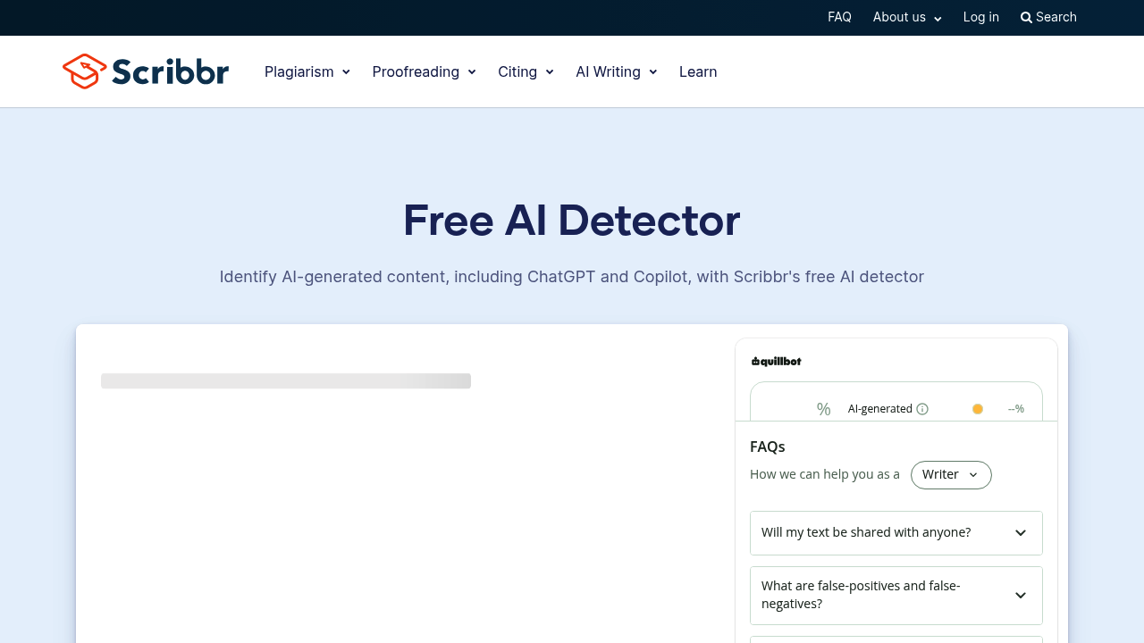1144x643 pixels.
Task: Open the Proofreading dropdown menu
Action: pyautogui.click(x=425, y=71)
